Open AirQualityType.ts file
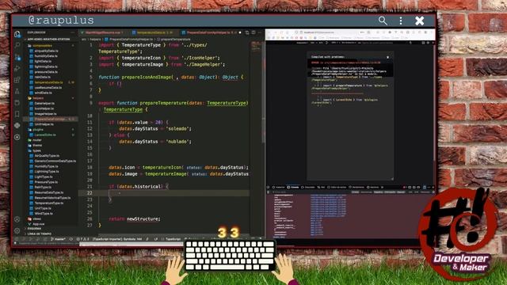 [x=48, y=156]
